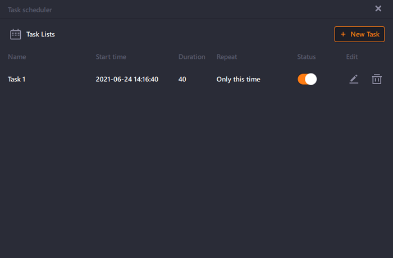Click the Start time column header
This screenshot has height=258, width=393.
click(x=111, y=57)
